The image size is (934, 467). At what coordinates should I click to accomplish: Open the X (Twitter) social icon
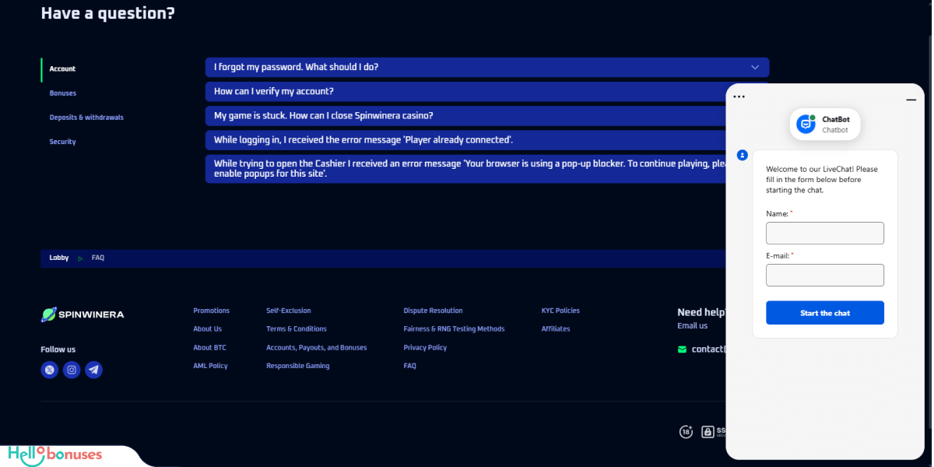tap(50, 370)
